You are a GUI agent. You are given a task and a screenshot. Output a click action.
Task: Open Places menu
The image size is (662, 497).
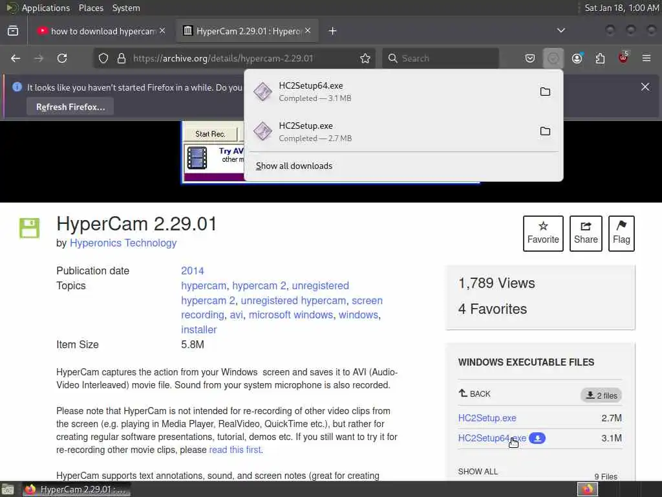(x=91, y=8)
